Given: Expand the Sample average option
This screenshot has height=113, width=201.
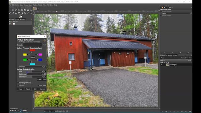Looking at the screenshot, I should click(161, 11).
